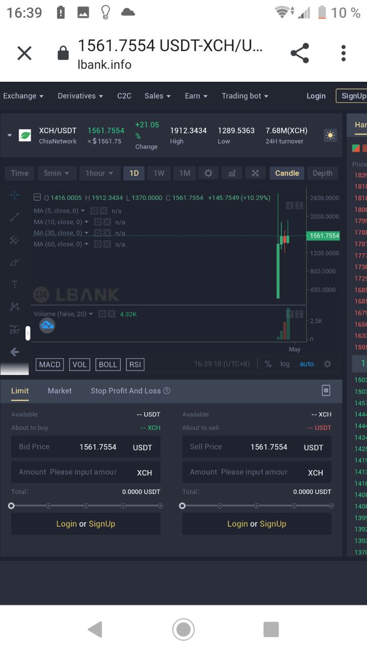Open order panel settings icon
Viewport: 367px width, 654px height.
tap(326, 390)
